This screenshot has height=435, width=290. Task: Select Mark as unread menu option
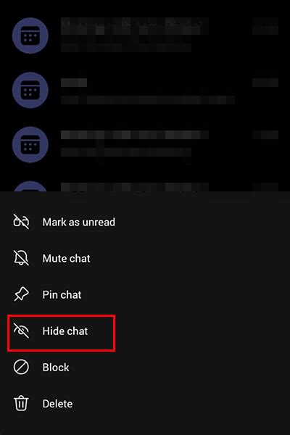tap(79, 222)
